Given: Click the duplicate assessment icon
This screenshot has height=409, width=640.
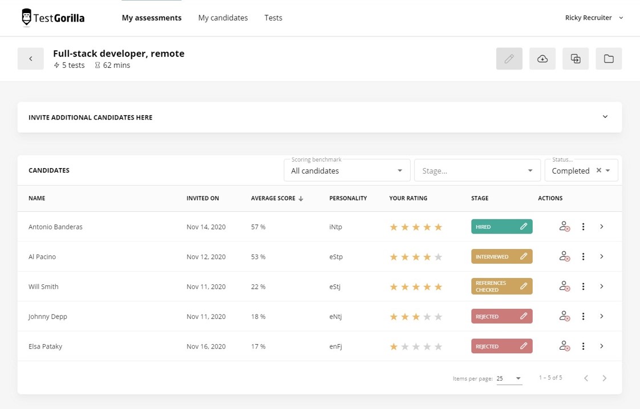Looking at the screenshot, I should pos(576,59).
